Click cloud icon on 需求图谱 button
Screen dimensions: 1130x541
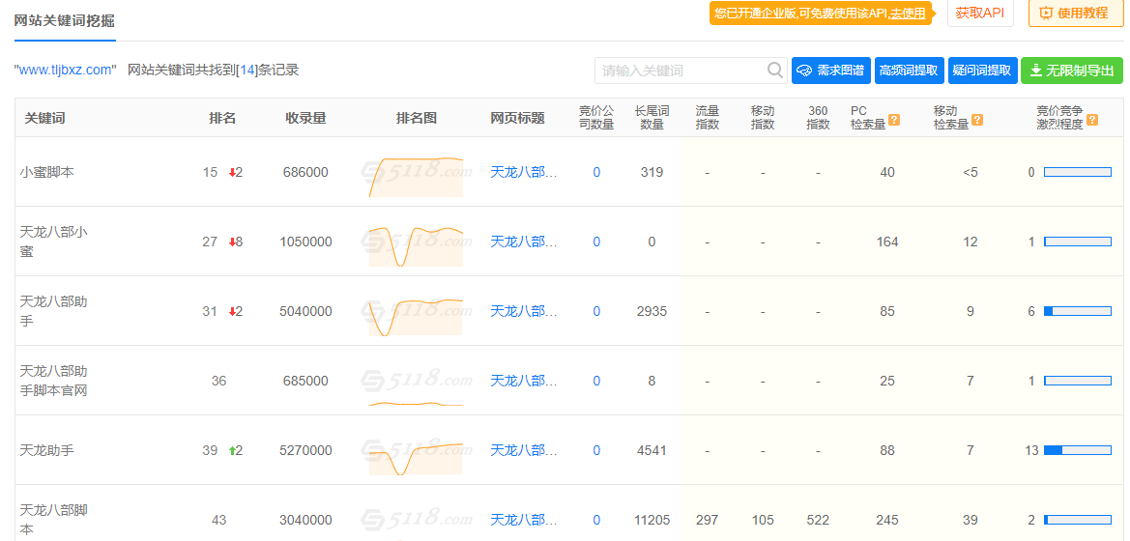tap(805, 71)
